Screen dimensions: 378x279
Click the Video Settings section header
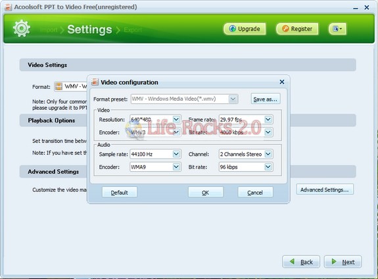[x=187, y=65]
